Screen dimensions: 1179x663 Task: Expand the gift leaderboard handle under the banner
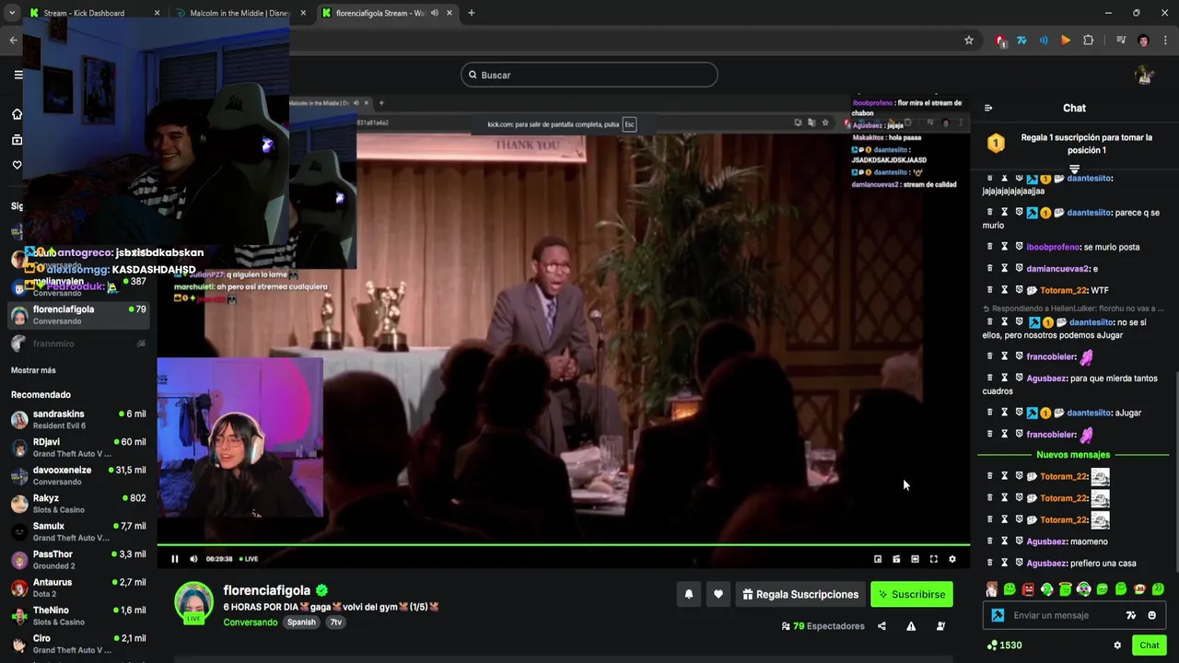(1074, 169)
